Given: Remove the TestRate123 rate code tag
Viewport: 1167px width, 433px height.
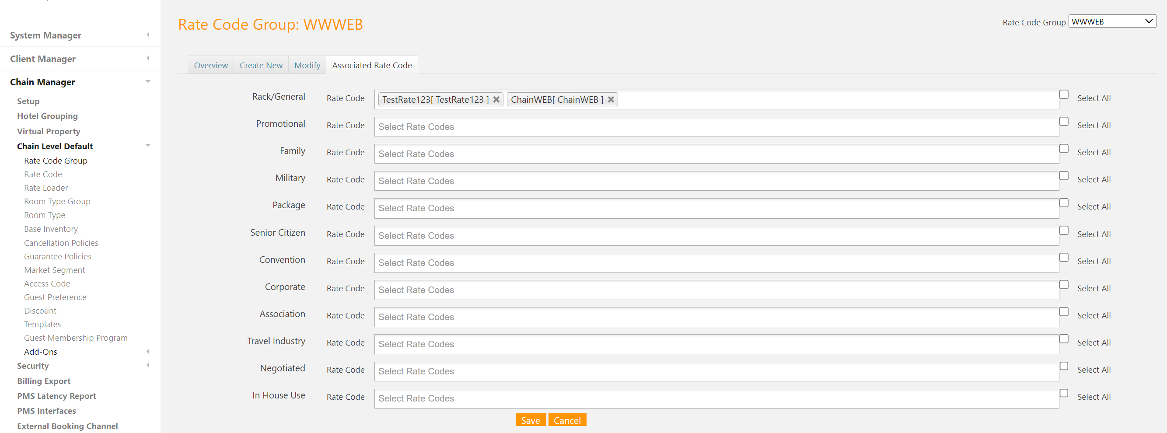Looking at the screenshot, I should [x=496, y=100].
